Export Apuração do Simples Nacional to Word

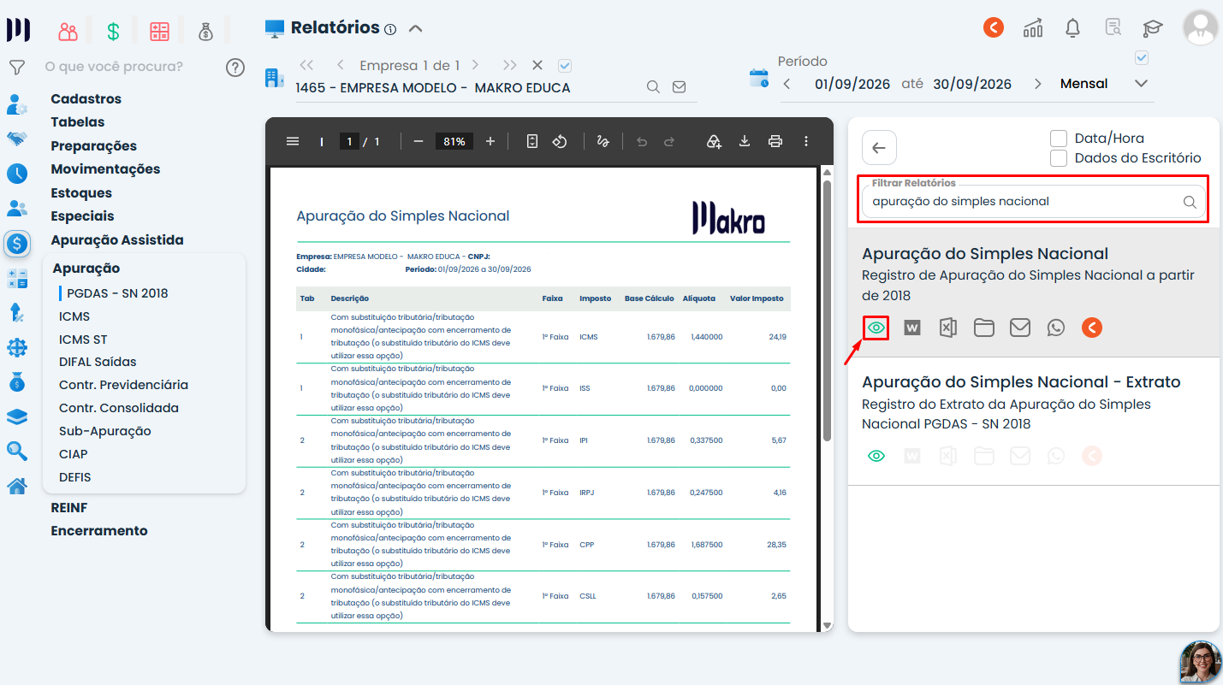click(x=912, y=328)
